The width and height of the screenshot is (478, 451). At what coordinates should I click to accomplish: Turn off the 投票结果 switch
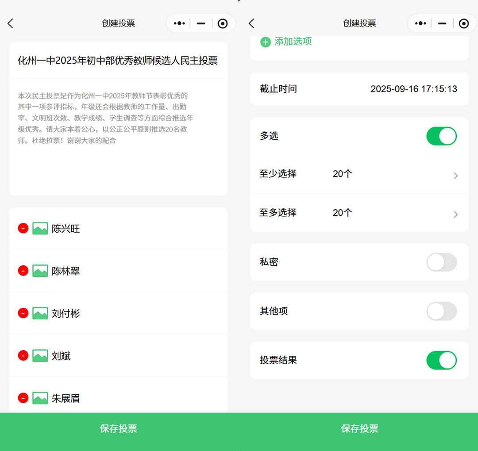[x=441, y=360]
